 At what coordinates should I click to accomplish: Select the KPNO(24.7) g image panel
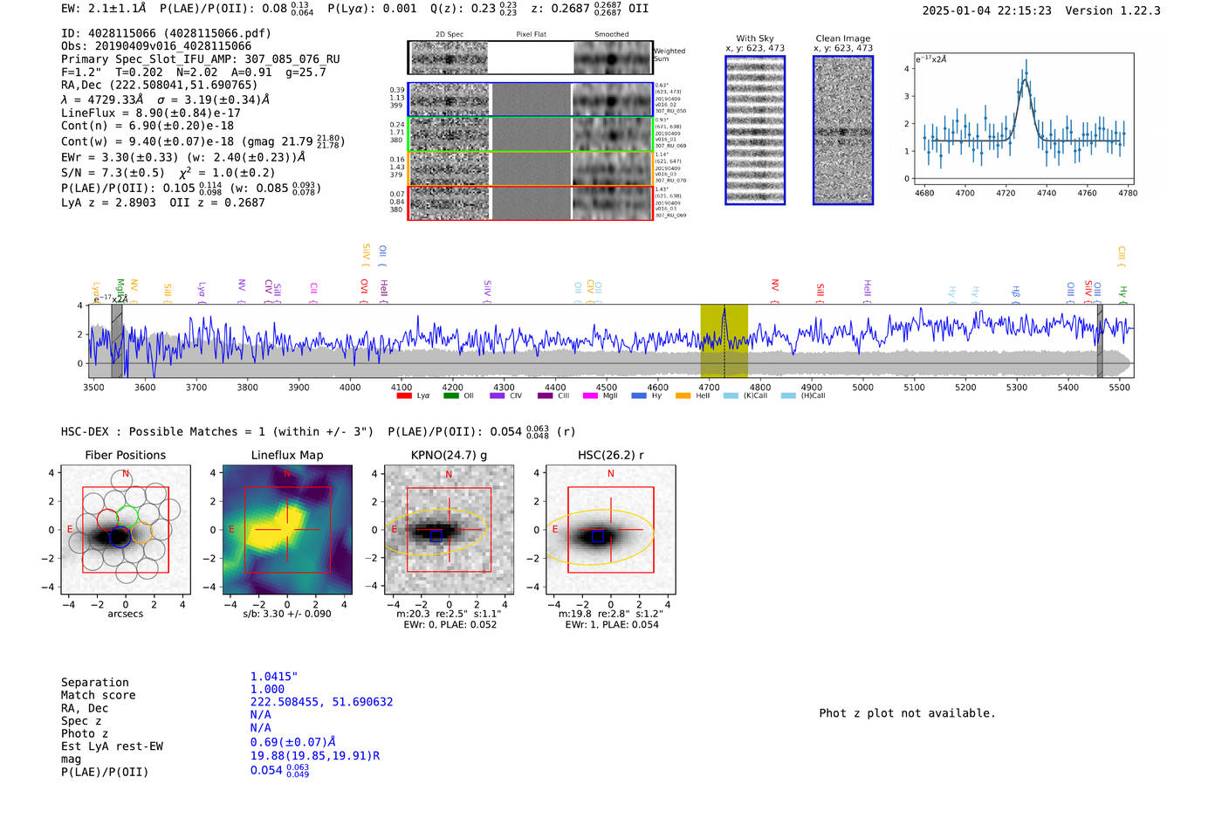[449, 531]
